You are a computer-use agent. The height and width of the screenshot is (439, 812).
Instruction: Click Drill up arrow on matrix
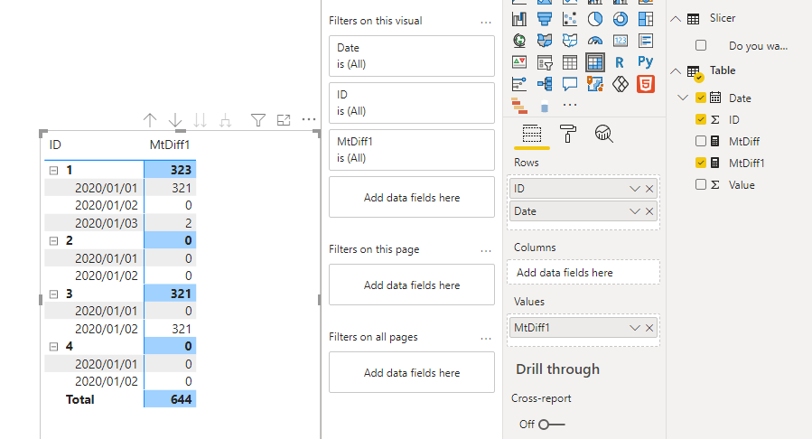click(150, 121)
